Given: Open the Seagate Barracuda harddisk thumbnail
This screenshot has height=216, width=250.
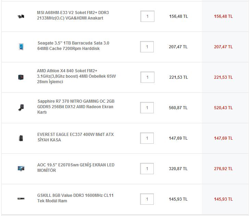Looking at the screenshot, I should pyautogui.click(x=21, y=47).
